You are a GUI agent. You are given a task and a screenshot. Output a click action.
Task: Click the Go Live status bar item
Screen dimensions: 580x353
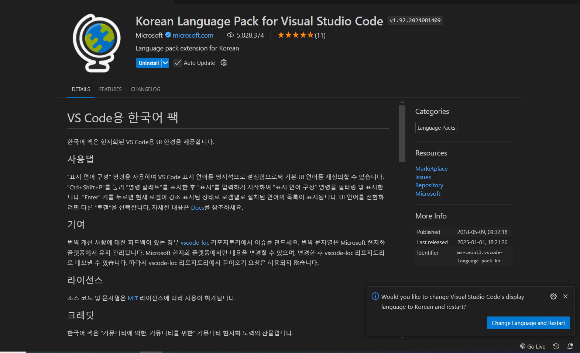533,346
